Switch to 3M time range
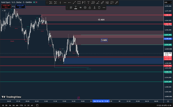Viewport: 173px width, 107px height. [14, 105]
